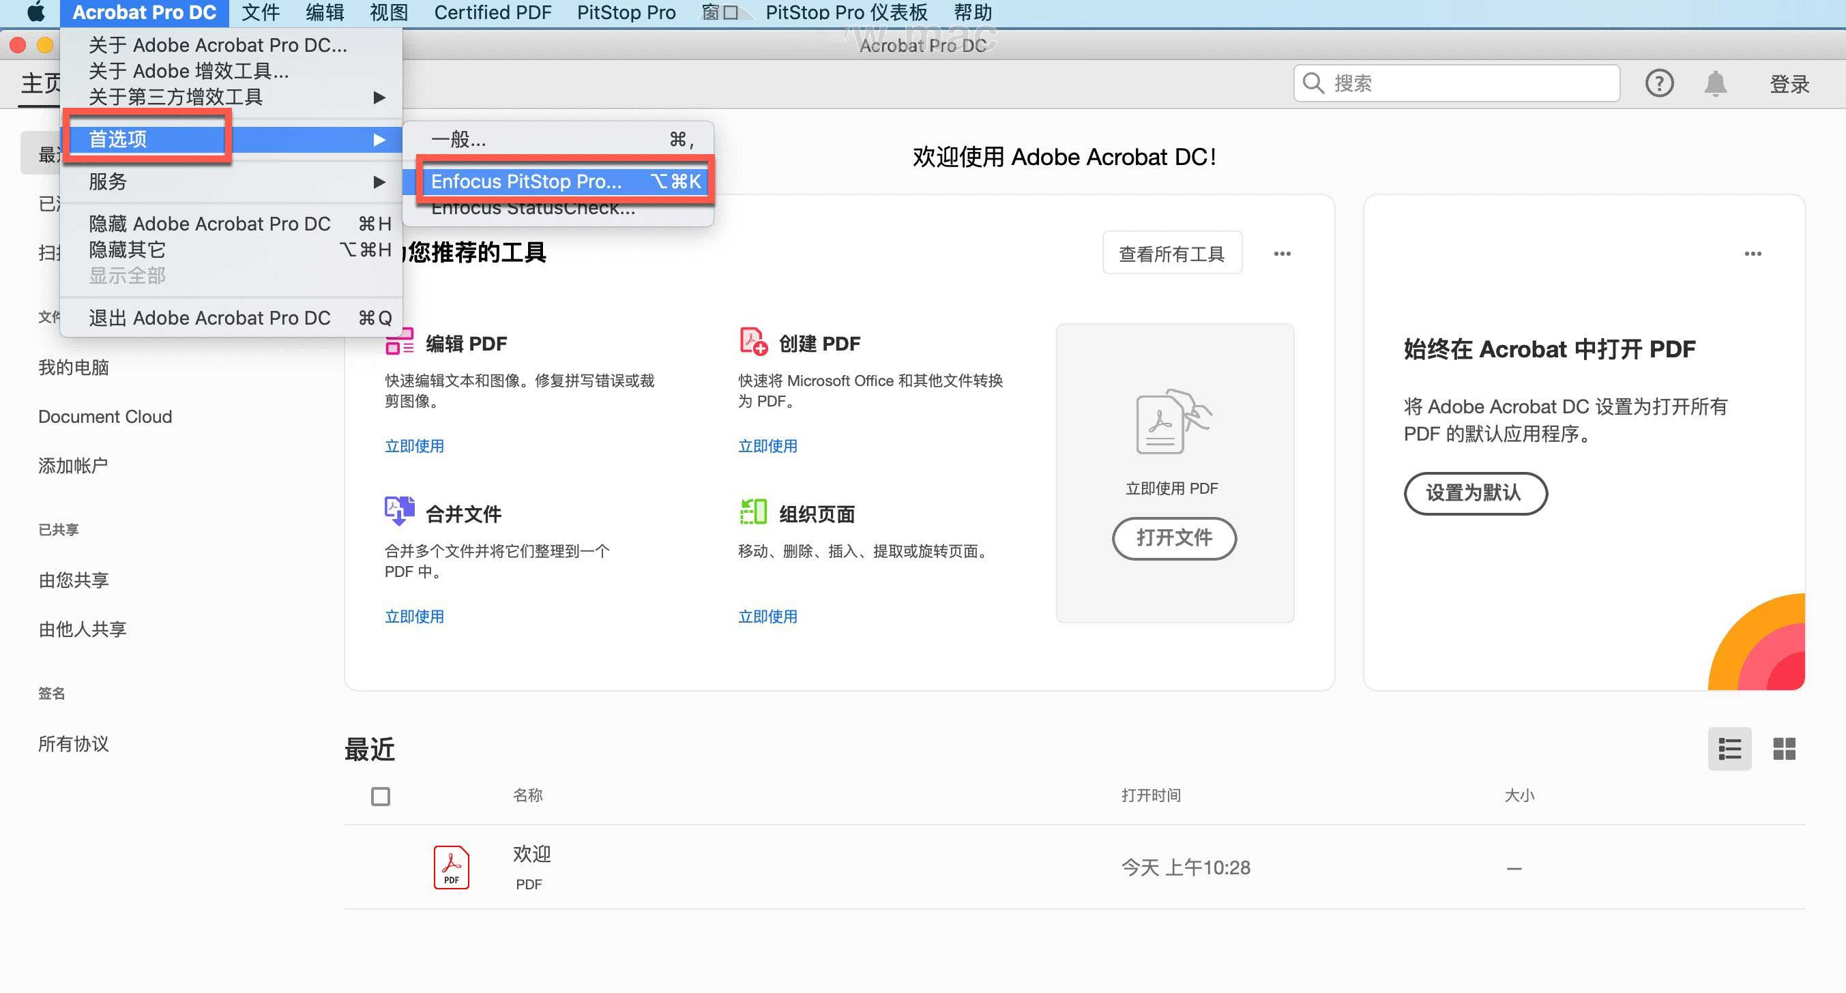Viewport: 1846px width, 993px height.
Task: Select 由他人共享 in the sidebar
Action: tap(83, 629)
